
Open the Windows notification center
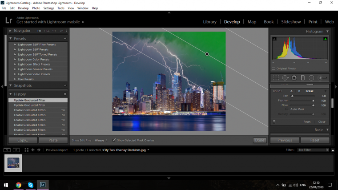coord(330,185)
